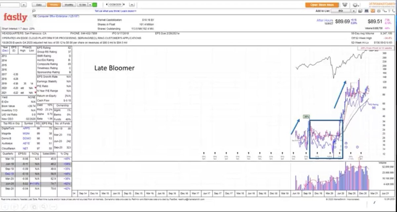Viewport: 397px width, 212px height.
Task: Click the green square status indicator
Action: coord(95,5)
